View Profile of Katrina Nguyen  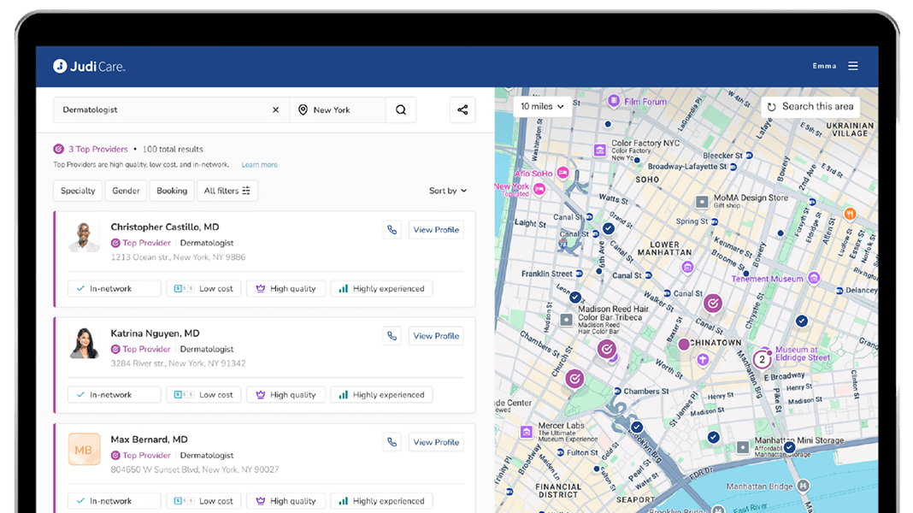pyautogui.click(x=436, y=336)
